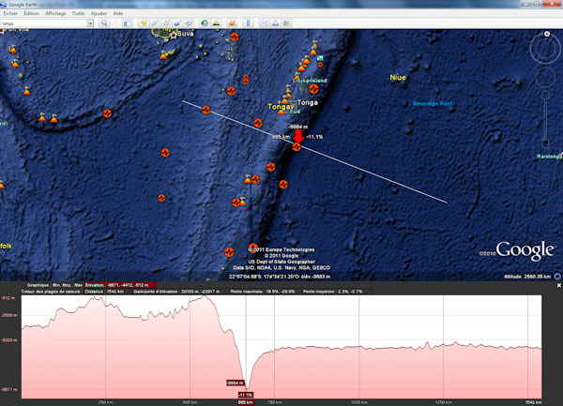
Task: Click the view in Google Maps icon
Action: 286,23
